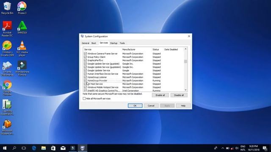This screenshot has height=152, width=271.
Task: Uncheck Google Update Service (gupdatem)
Action: [x=86, y=67]
